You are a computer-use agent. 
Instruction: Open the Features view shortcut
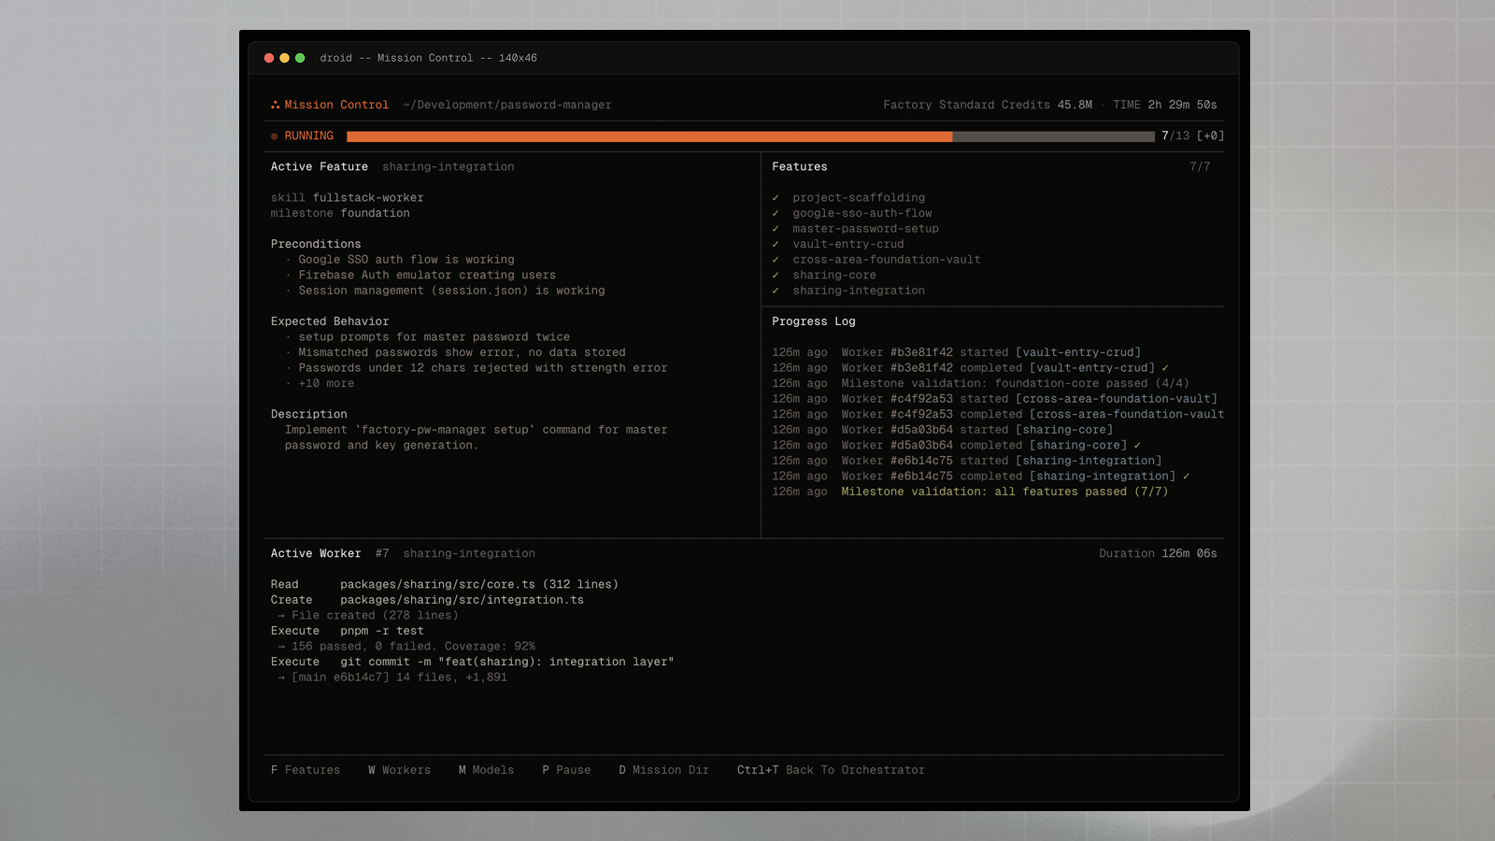306,770
